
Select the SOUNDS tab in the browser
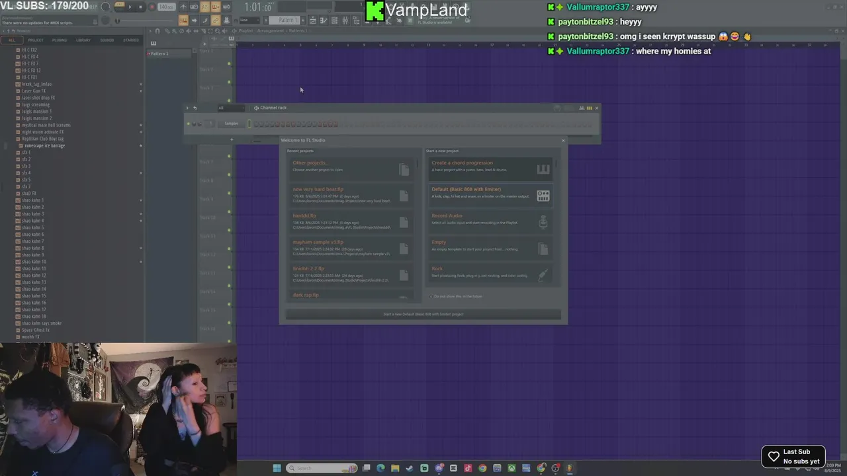coord(107,40)
